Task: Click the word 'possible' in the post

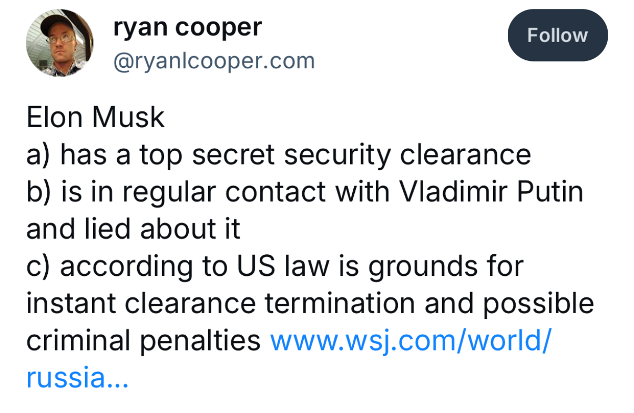Action: click(x=538, y=305)
